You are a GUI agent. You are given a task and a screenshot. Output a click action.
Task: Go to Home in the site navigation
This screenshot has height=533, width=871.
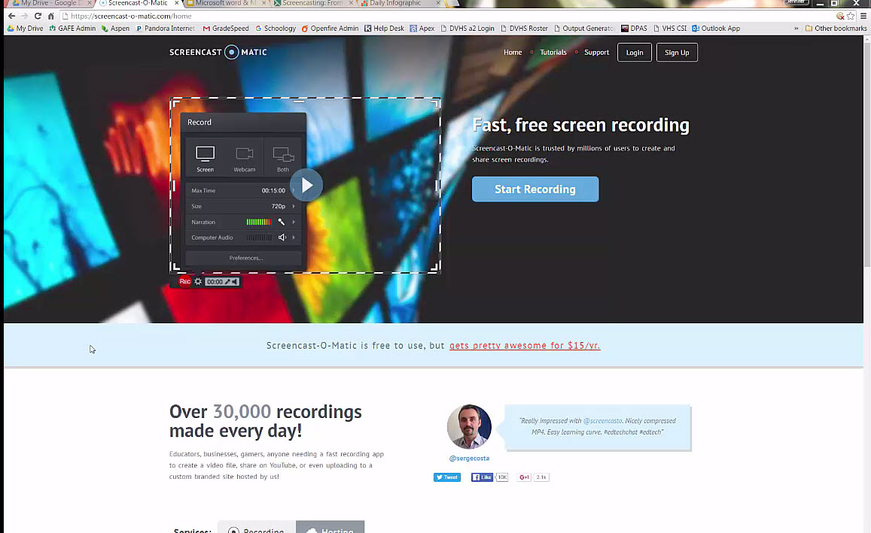pyautogui.click(x=513, y=52)
